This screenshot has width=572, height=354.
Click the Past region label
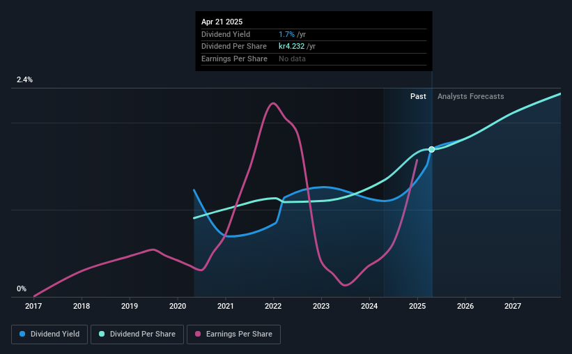[x=418, y=96]
